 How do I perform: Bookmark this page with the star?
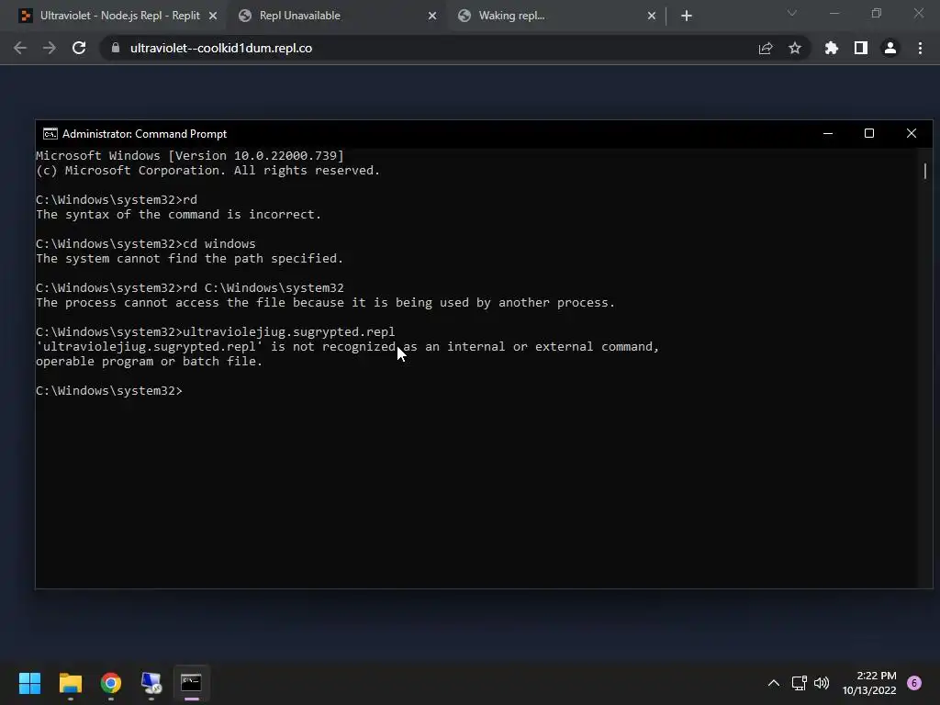coord(795,48)
